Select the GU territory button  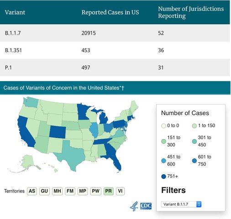pyautogui.click(x=44, y=191)
